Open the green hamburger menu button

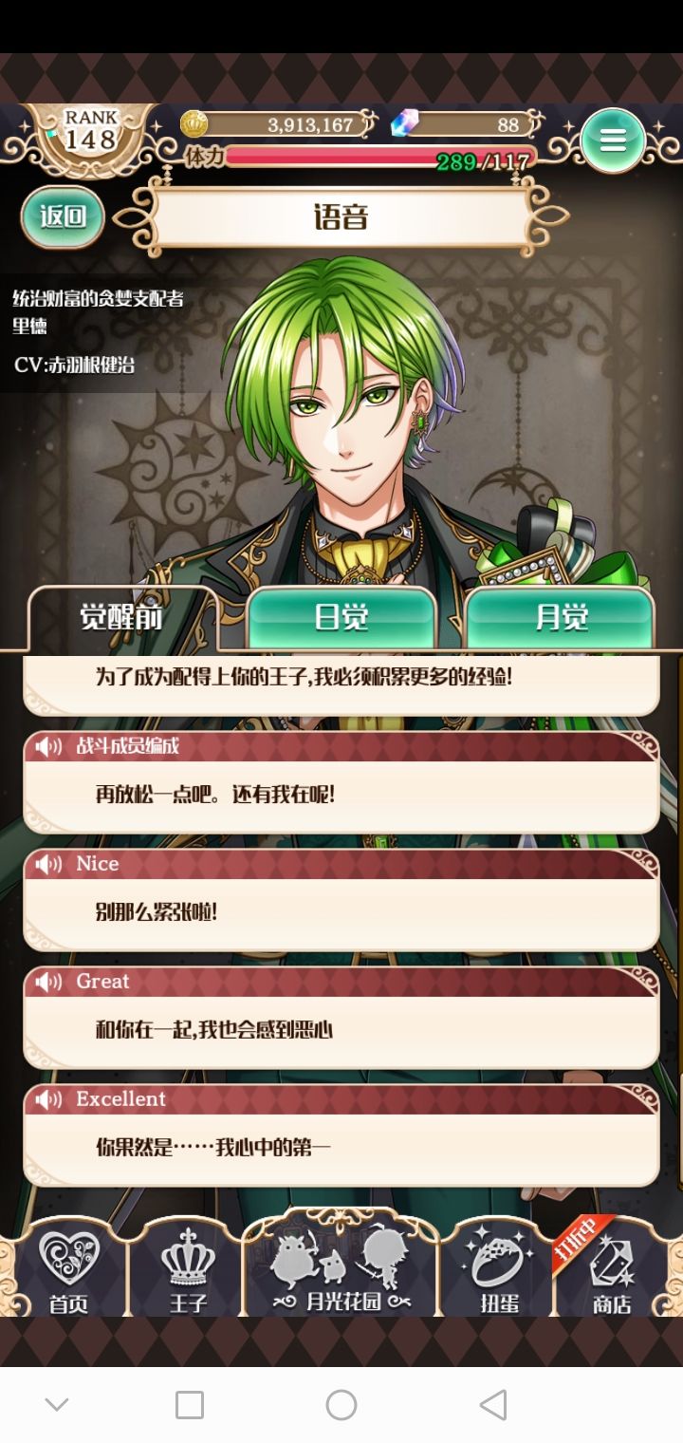point(613,141)
